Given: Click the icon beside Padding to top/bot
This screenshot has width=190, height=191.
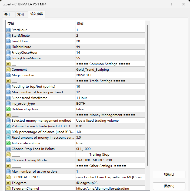Looking at the screenshot, I should pyautogui.click(x=8, y=87).
